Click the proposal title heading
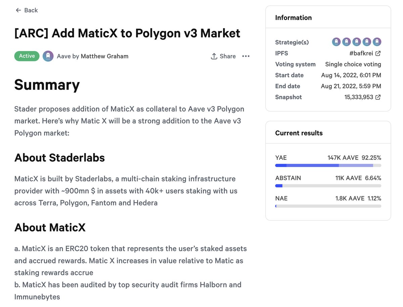 pyautogui.click(x=127, y=33)
